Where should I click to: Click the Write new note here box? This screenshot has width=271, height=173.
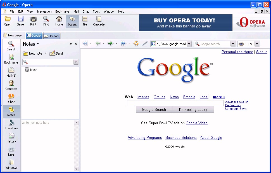click(x=48, y=146)
